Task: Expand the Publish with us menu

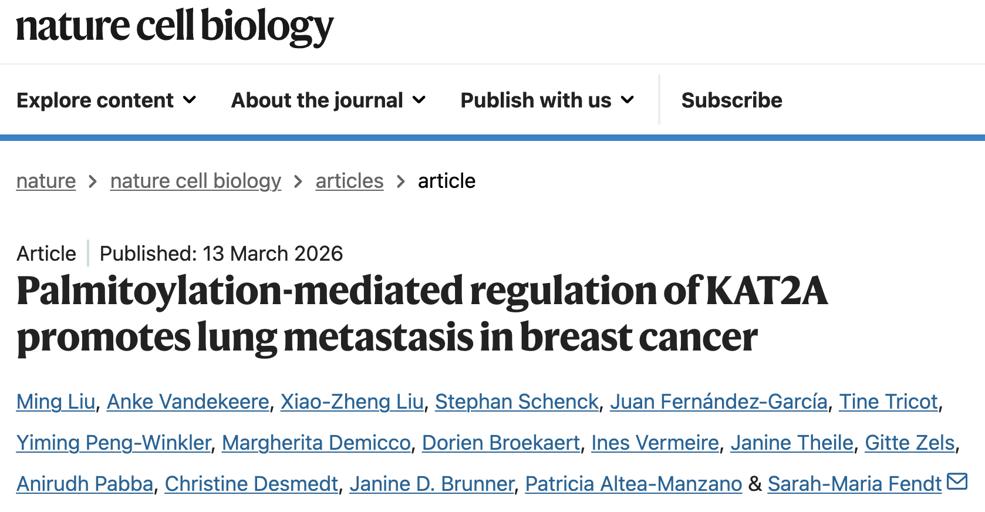Action: point(547,100)
